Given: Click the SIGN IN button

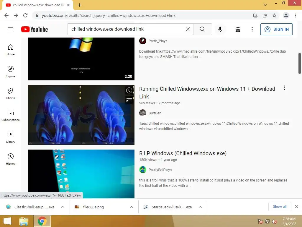Looking at the screenshot, I should 276,29.
